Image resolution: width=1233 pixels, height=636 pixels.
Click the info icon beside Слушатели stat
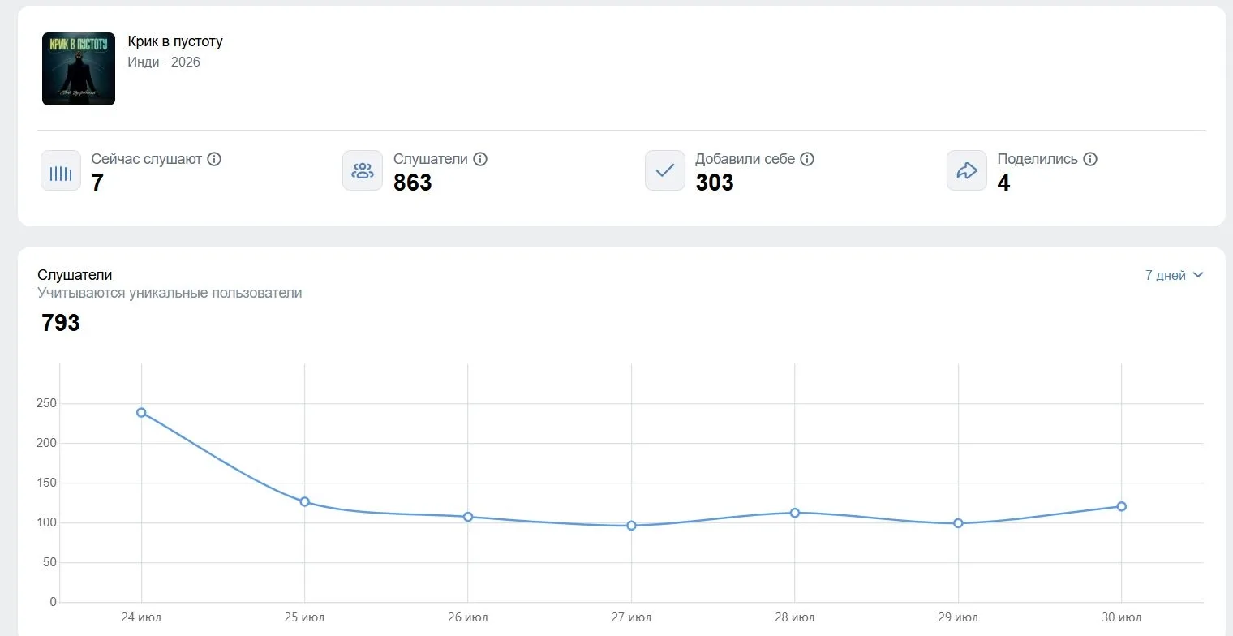[x=480, y=159]
